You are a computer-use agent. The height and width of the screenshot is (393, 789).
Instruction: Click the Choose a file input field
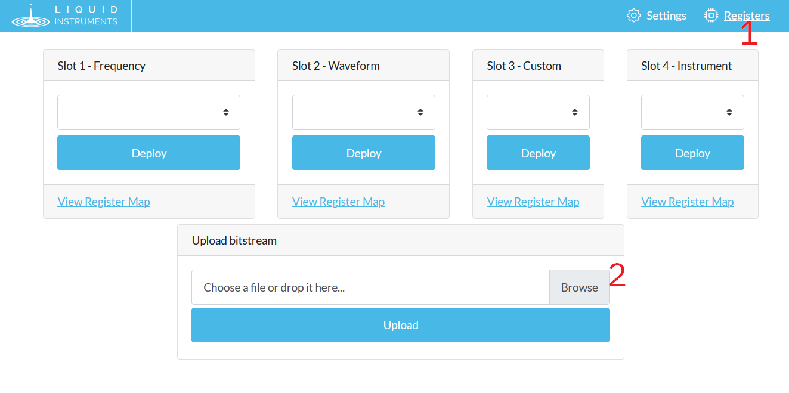(x=370, y=287)
